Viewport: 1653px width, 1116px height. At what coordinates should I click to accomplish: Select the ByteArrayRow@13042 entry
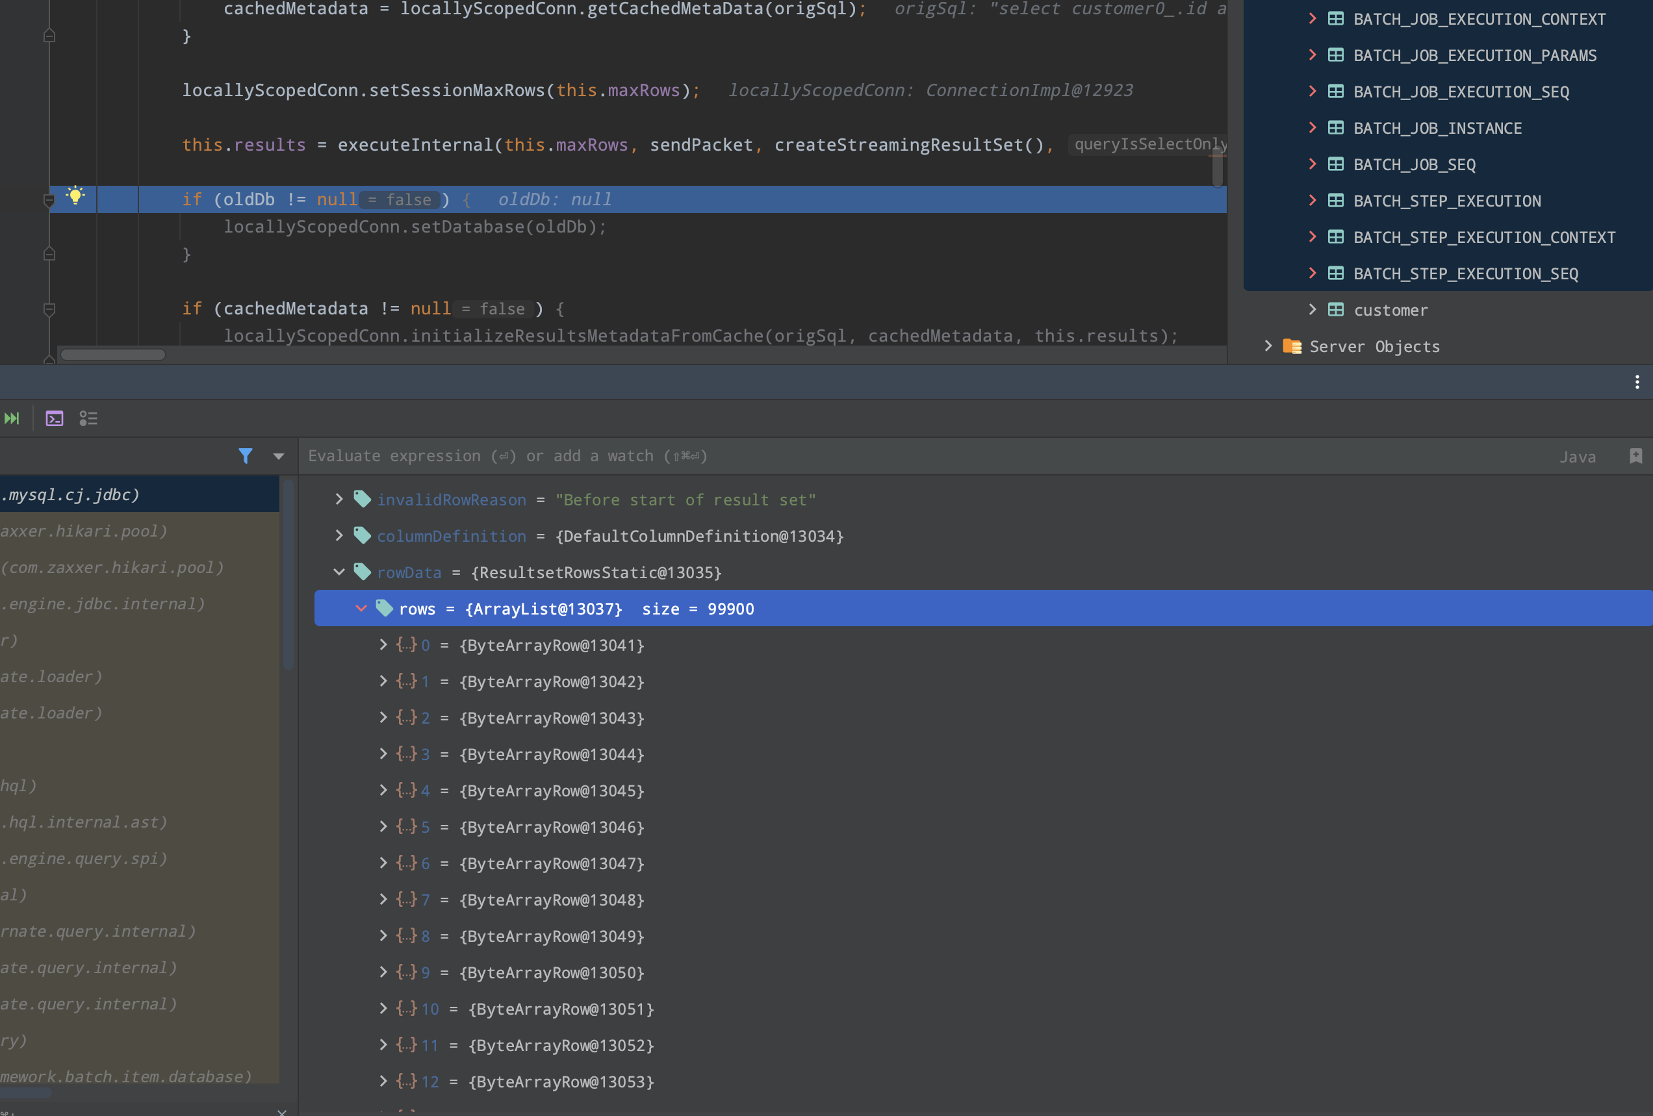pos(552,681)
